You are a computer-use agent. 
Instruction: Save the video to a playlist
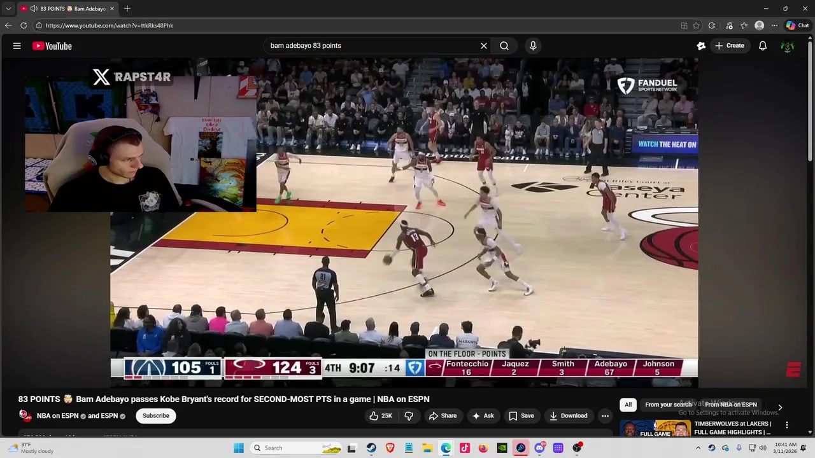coord(521,416)
